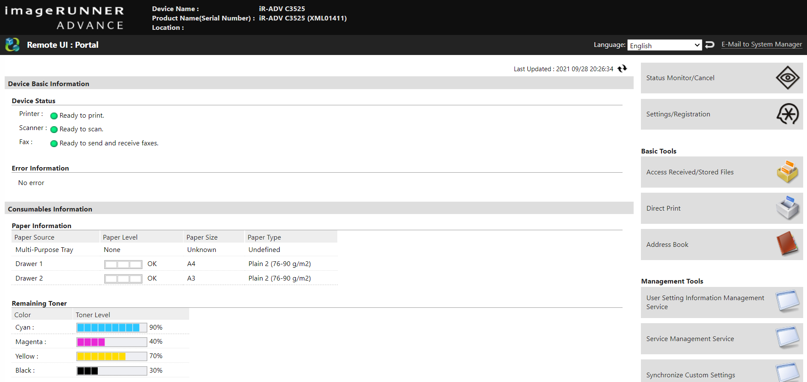Click the Service Management Service window icon
This screenshot has width=807, height=382.
[787, 338]
